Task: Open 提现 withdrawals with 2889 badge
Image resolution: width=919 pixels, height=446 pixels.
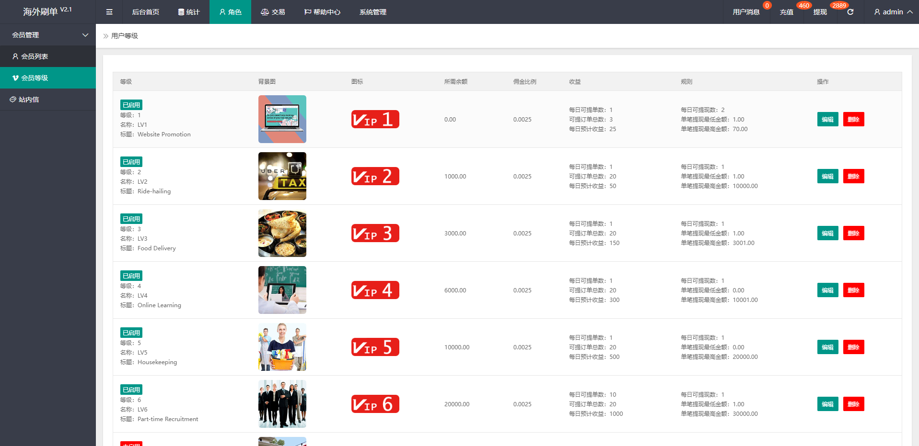Action: 820,12
